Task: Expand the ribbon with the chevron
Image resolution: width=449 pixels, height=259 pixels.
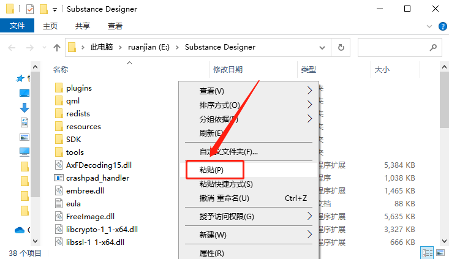Action: click(429, 26)
